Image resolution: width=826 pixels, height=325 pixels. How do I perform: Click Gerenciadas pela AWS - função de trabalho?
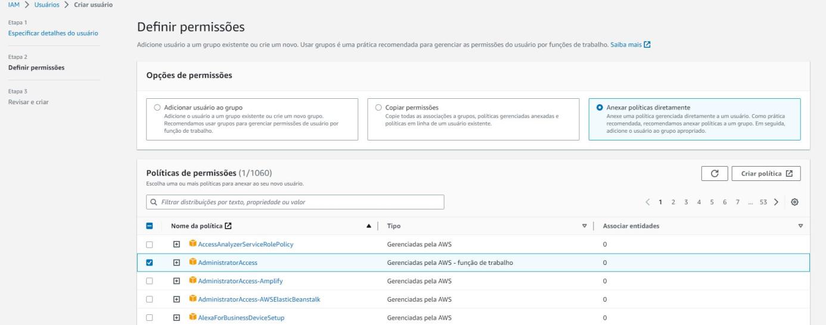pos(450,262)
